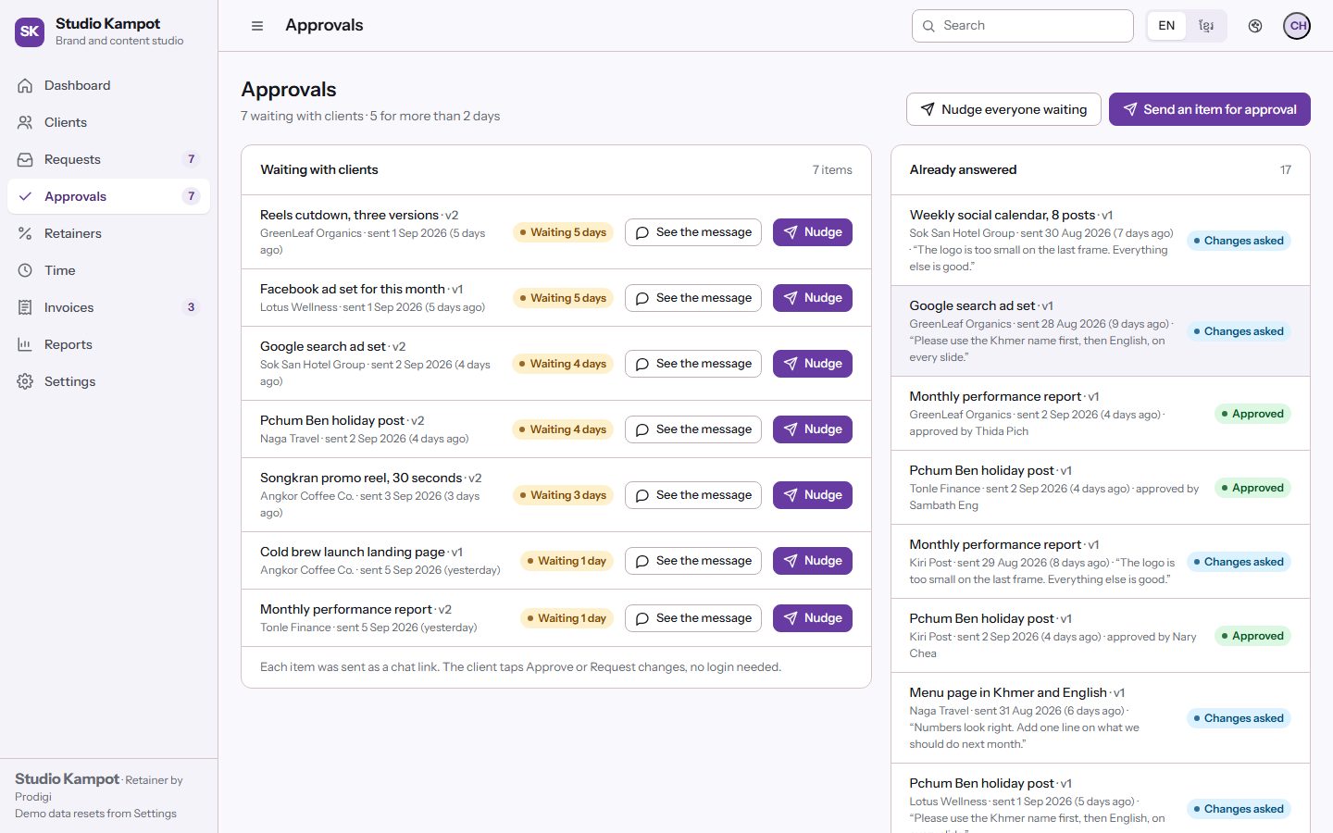Open the CH user avatar menu
1333x833 pixels.
[1297, 26]
